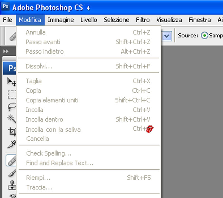The image size is (223, 198).
Task: Choose Incolla dentro menu entry
Action: tap(88, 119)
